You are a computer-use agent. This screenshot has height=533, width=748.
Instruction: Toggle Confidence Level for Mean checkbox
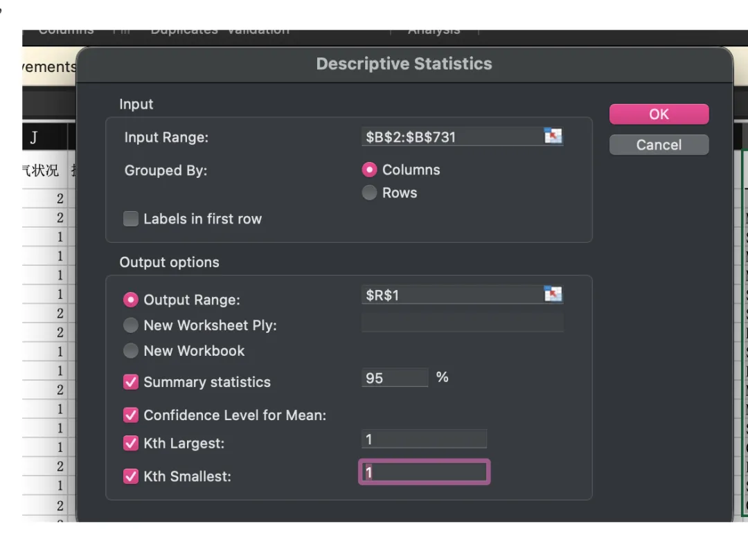(131, 415)
